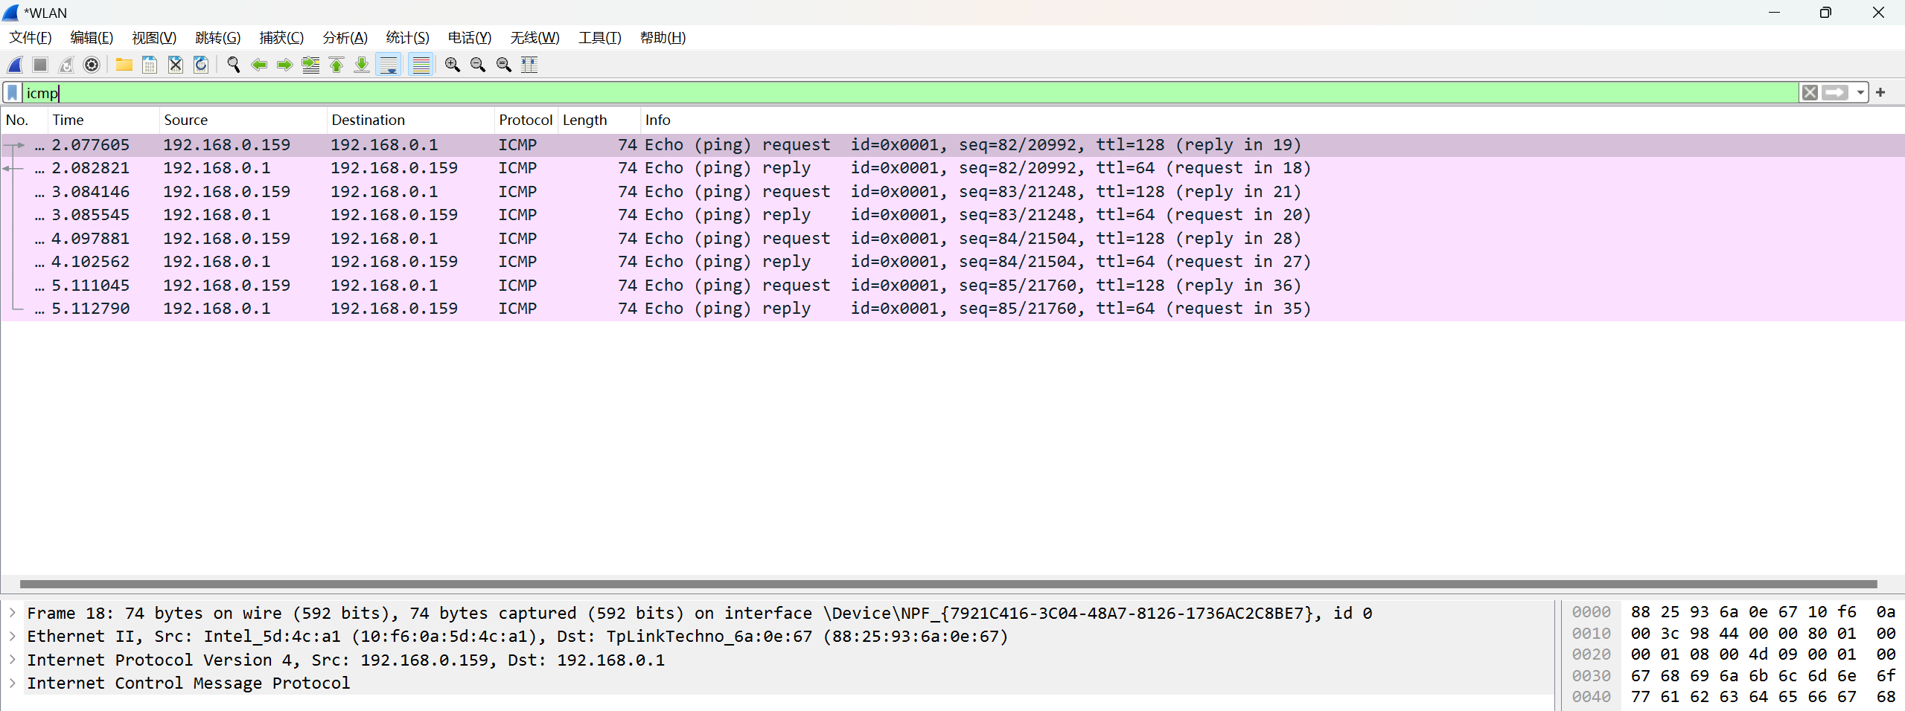Screen dimensions: 1905x711
Task: Open the 视图(V) menu
Action: [154, 38]
